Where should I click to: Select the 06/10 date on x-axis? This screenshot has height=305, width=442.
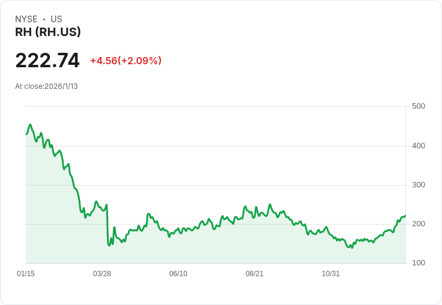[178, 273]
